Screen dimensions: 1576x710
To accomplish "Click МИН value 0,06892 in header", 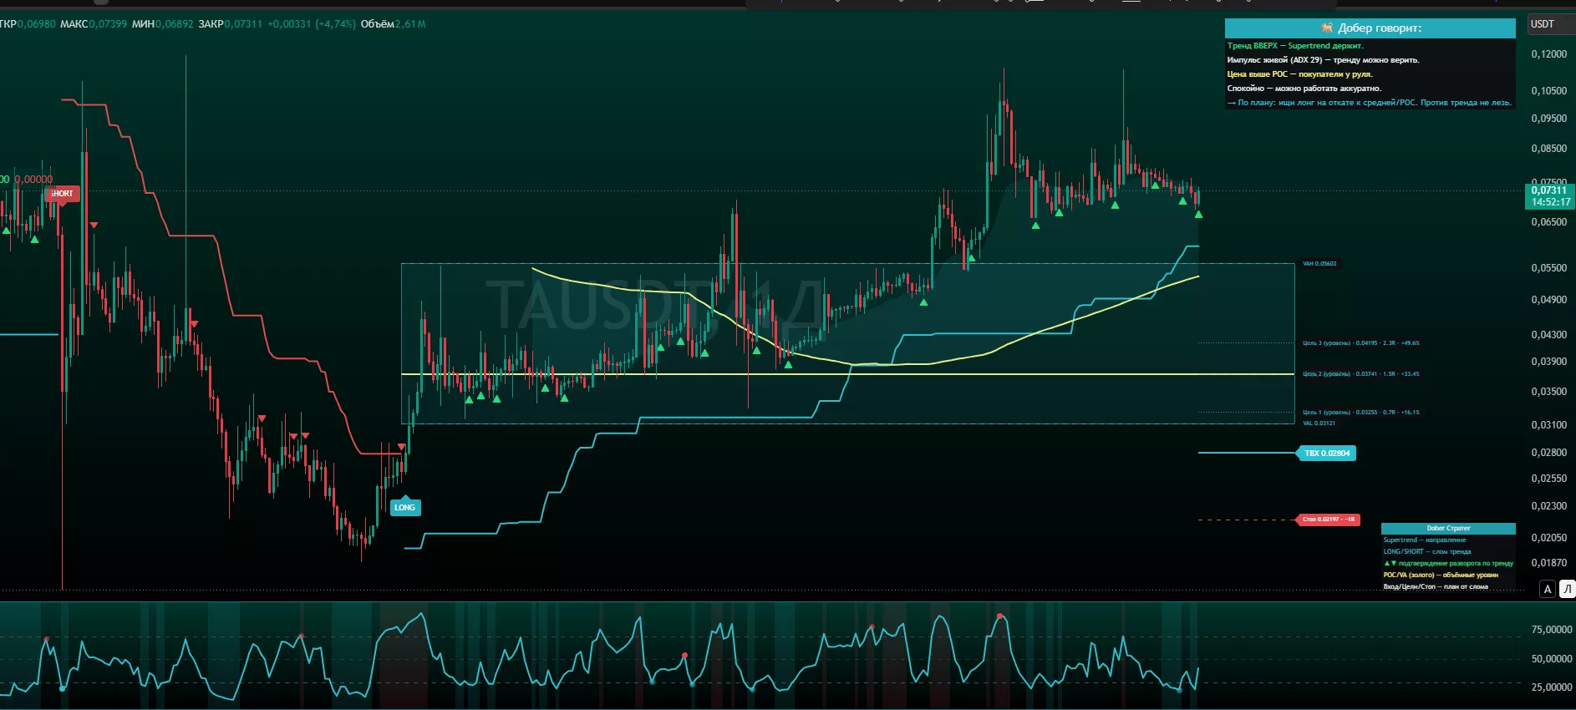I will coord(174,24).
